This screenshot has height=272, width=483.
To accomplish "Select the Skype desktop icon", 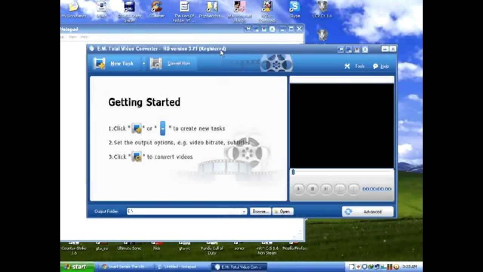I will [295, 10].
